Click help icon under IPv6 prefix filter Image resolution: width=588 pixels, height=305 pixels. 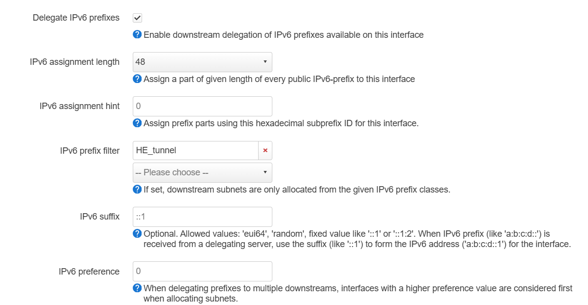[137, 190]
